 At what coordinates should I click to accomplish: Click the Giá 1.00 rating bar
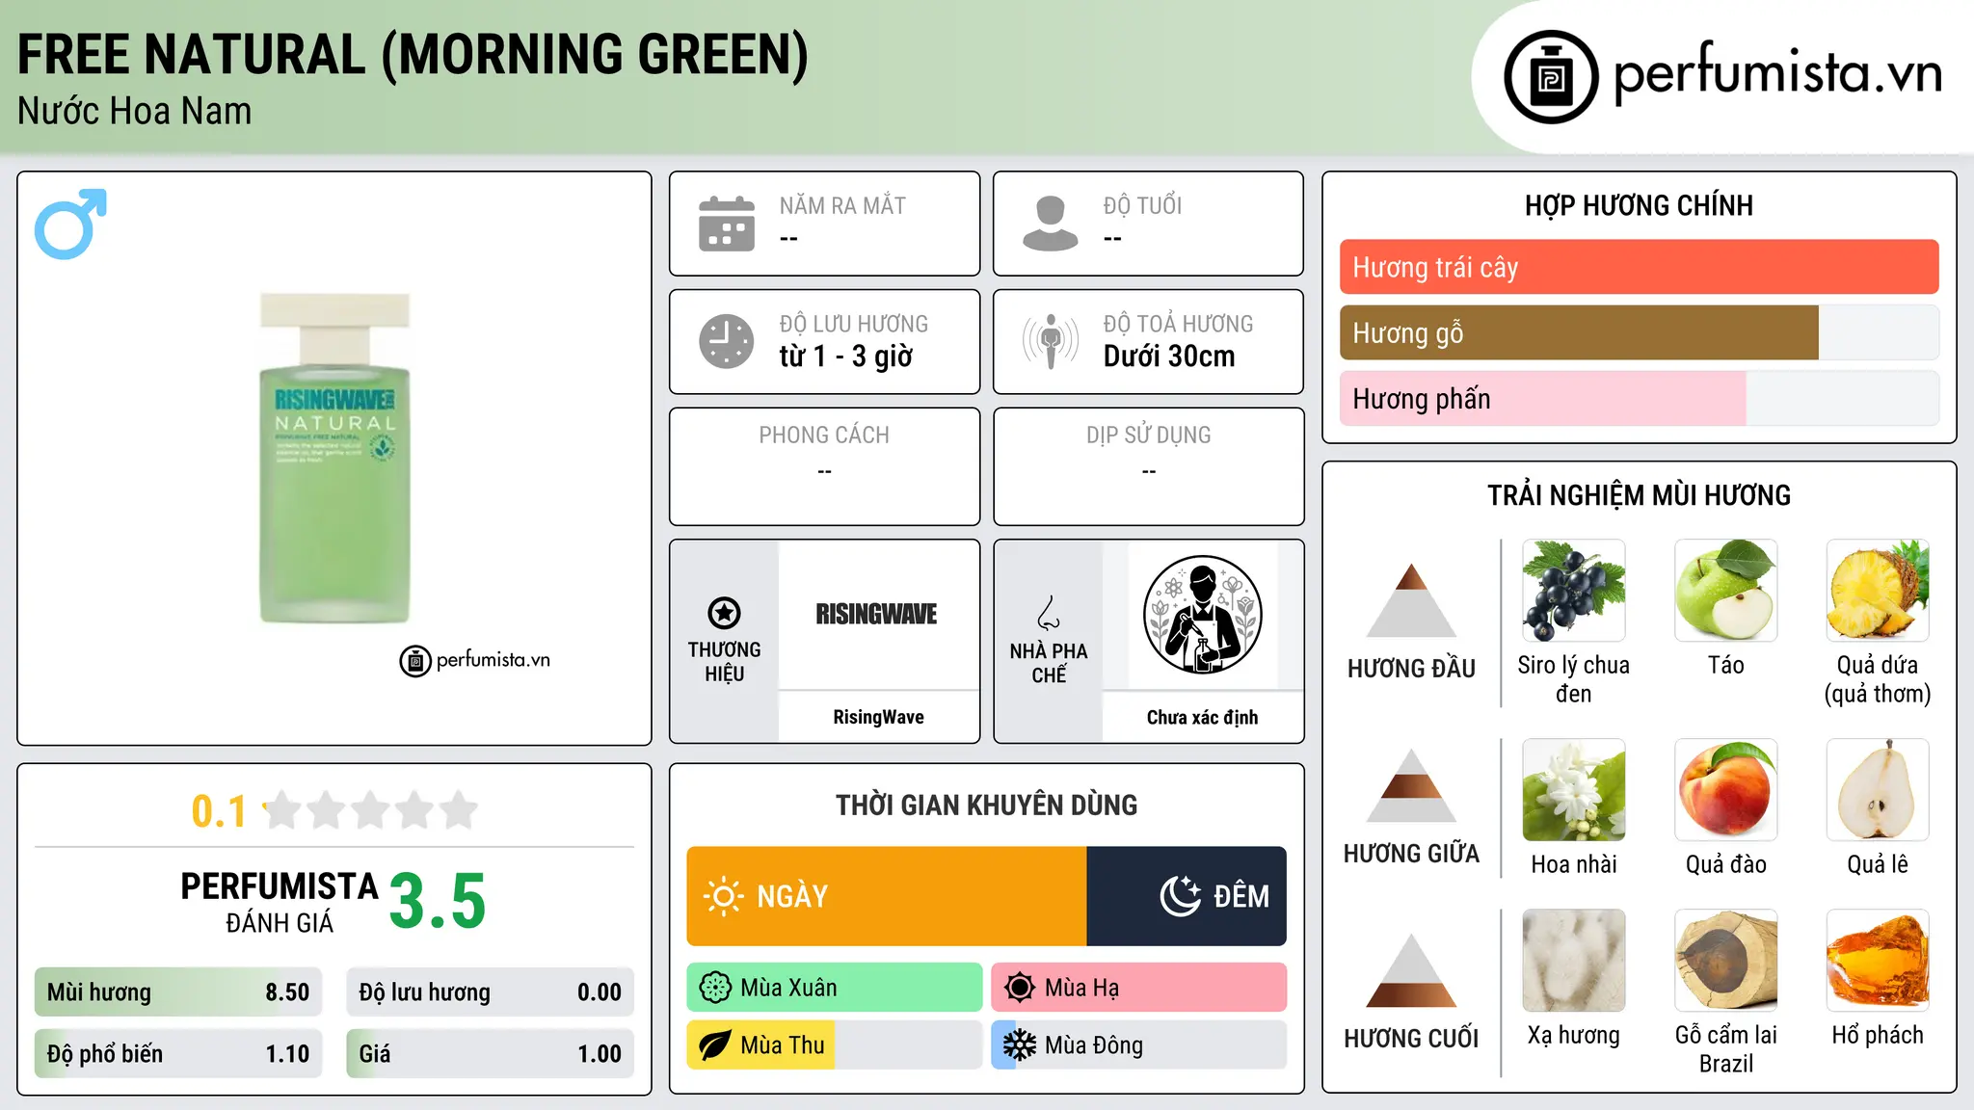[490, 1053]
